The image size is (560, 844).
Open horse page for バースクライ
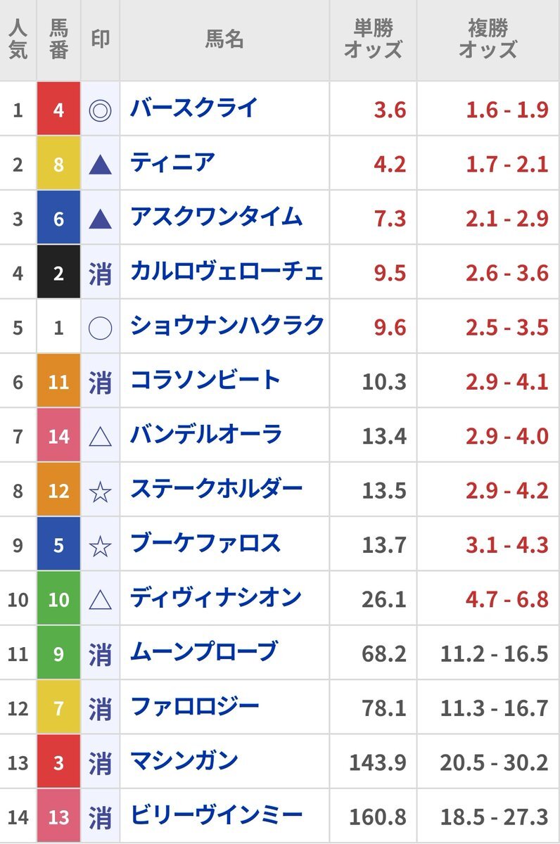pyautogui.click(x=194, y=108)
